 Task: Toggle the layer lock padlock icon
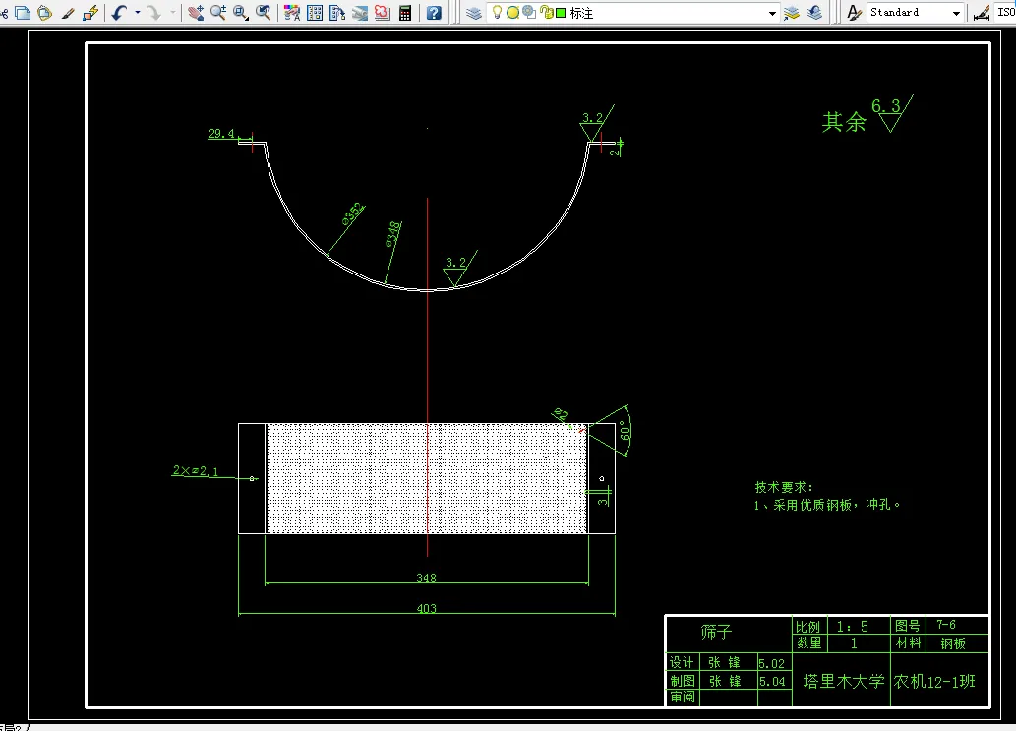pos(546,13)
